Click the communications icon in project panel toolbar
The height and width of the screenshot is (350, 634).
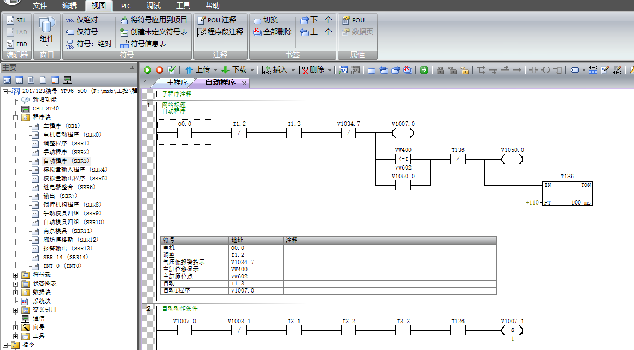click(x=68, y=80)
